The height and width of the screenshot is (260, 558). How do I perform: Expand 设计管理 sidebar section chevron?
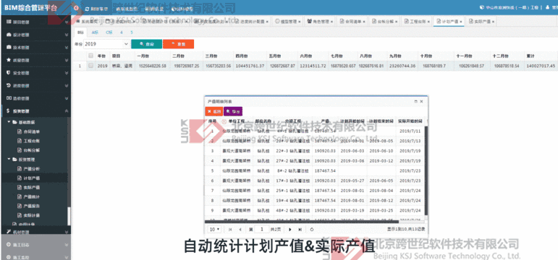pos(67,35)
